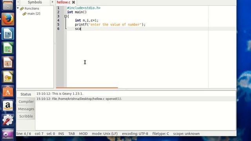Collapse the Functions tree node

coord(18,8)
